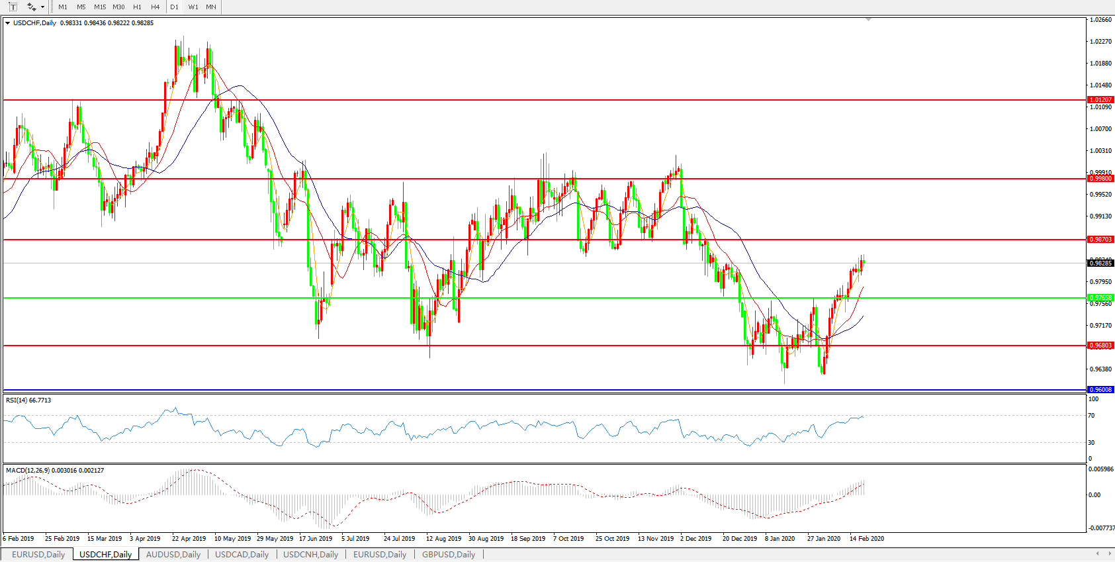This screenshot has height=562, width=1115.
Task: Click the blue 0.96008 price level tag
Action: [1100, 390]
